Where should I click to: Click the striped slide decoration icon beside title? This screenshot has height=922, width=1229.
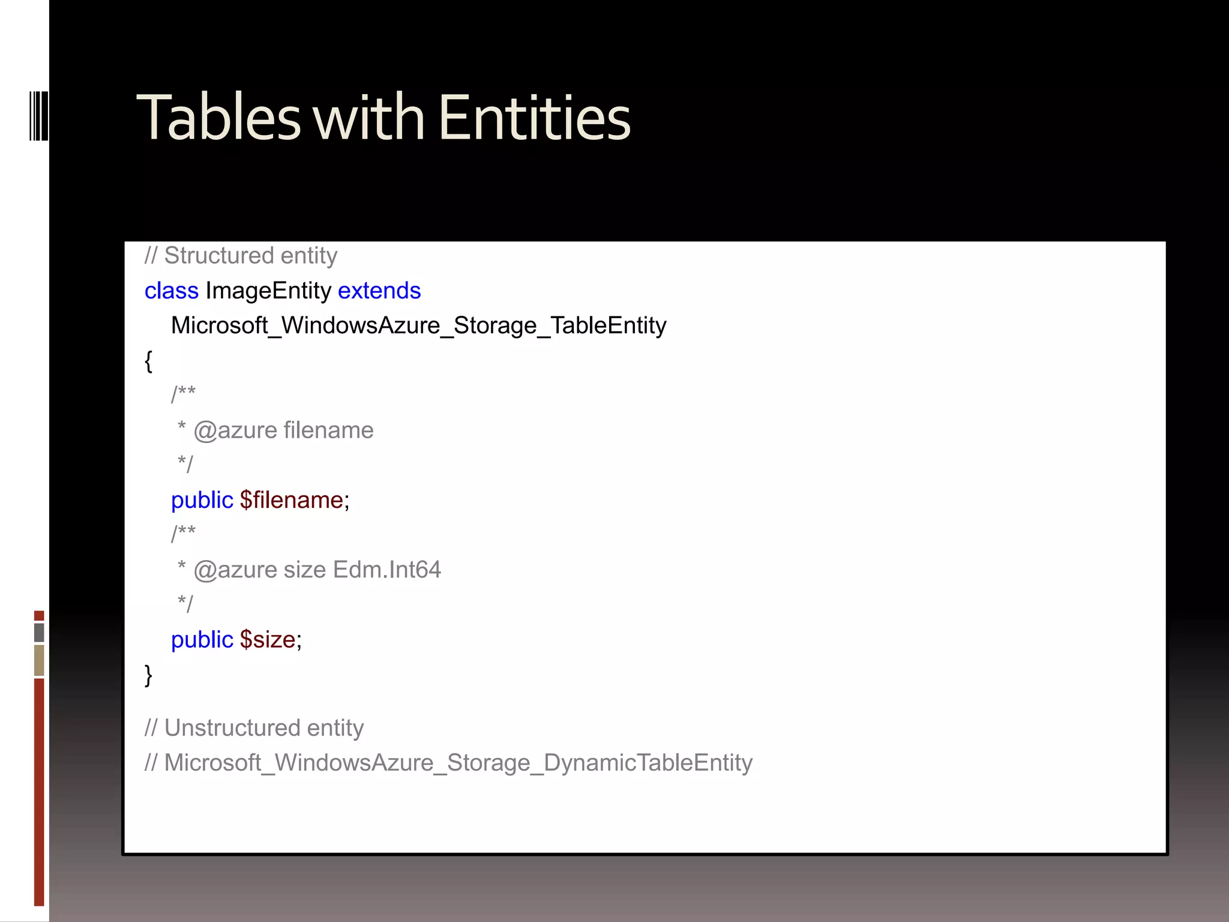tap(38, 116)
